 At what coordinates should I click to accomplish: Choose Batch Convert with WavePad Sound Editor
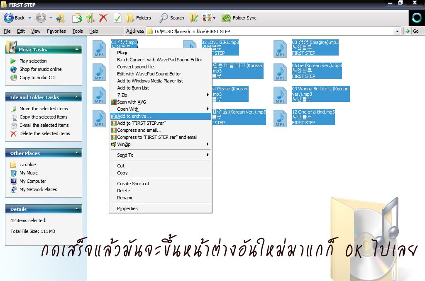[161, 60]
